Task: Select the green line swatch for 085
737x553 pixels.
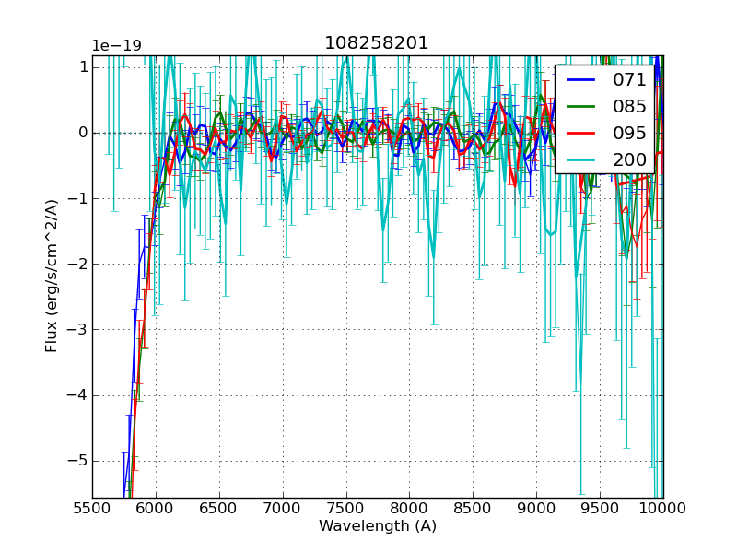Action: coord(582,107)
